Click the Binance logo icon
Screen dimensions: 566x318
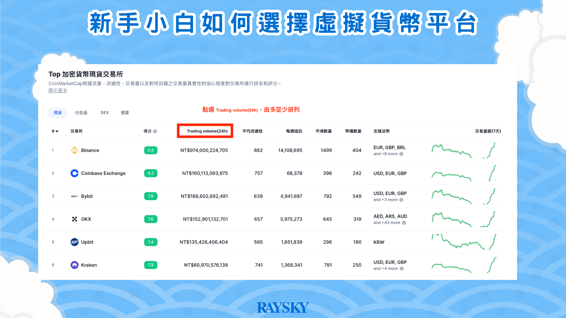point(75,150)
